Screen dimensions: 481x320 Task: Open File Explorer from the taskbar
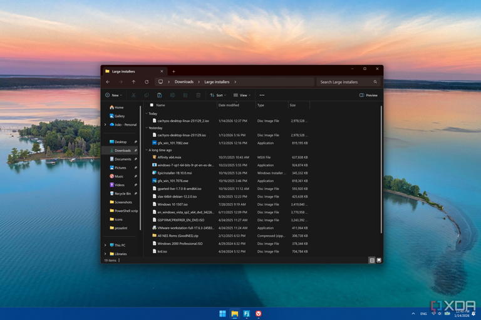pos(234,314)
